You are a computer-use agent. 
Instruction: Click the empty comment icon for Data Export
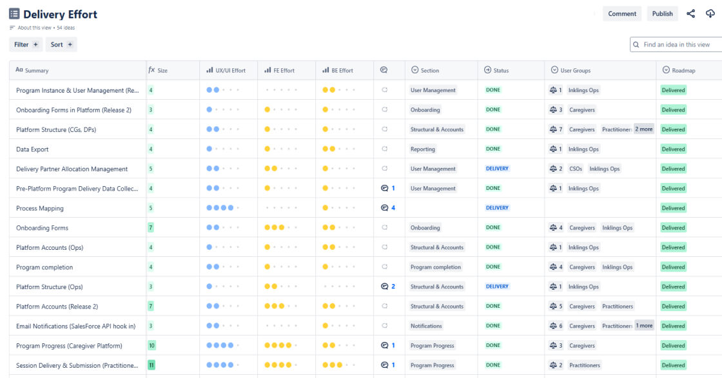click(x=385, y=149)
